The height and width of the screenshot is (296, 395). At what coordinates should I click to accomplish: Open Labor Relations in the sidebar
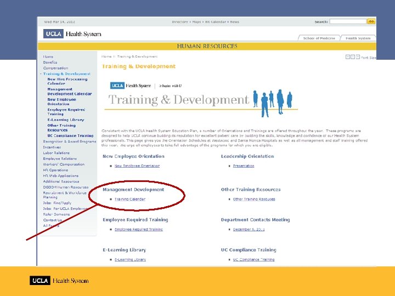point(56,153)
